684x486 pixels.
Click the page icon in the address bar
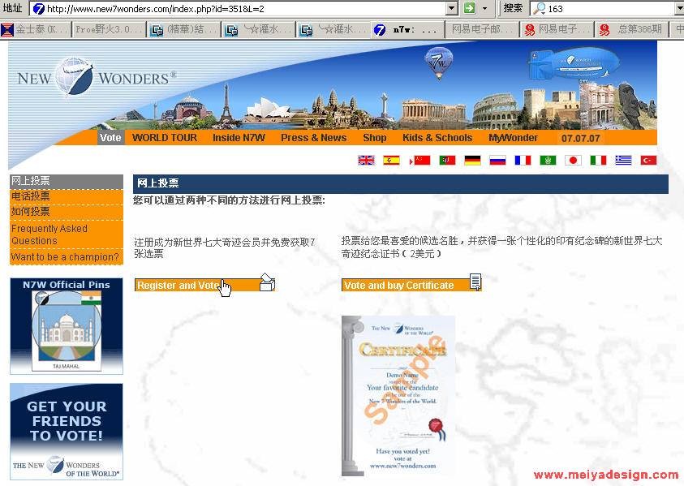pos(39,8)
